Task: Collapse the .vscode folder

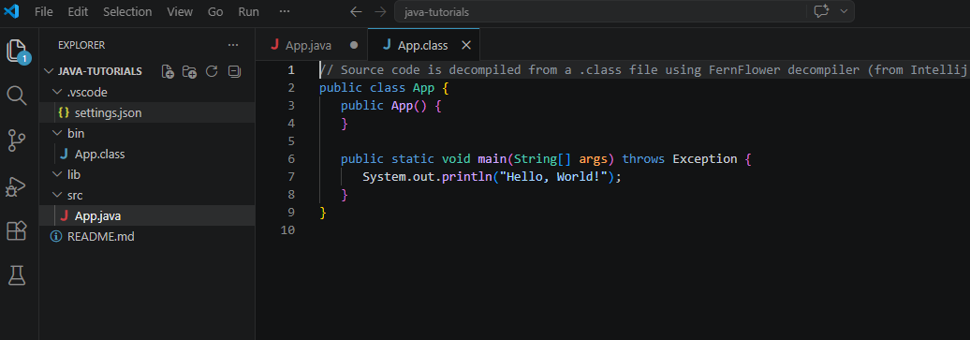Action: 57,93
